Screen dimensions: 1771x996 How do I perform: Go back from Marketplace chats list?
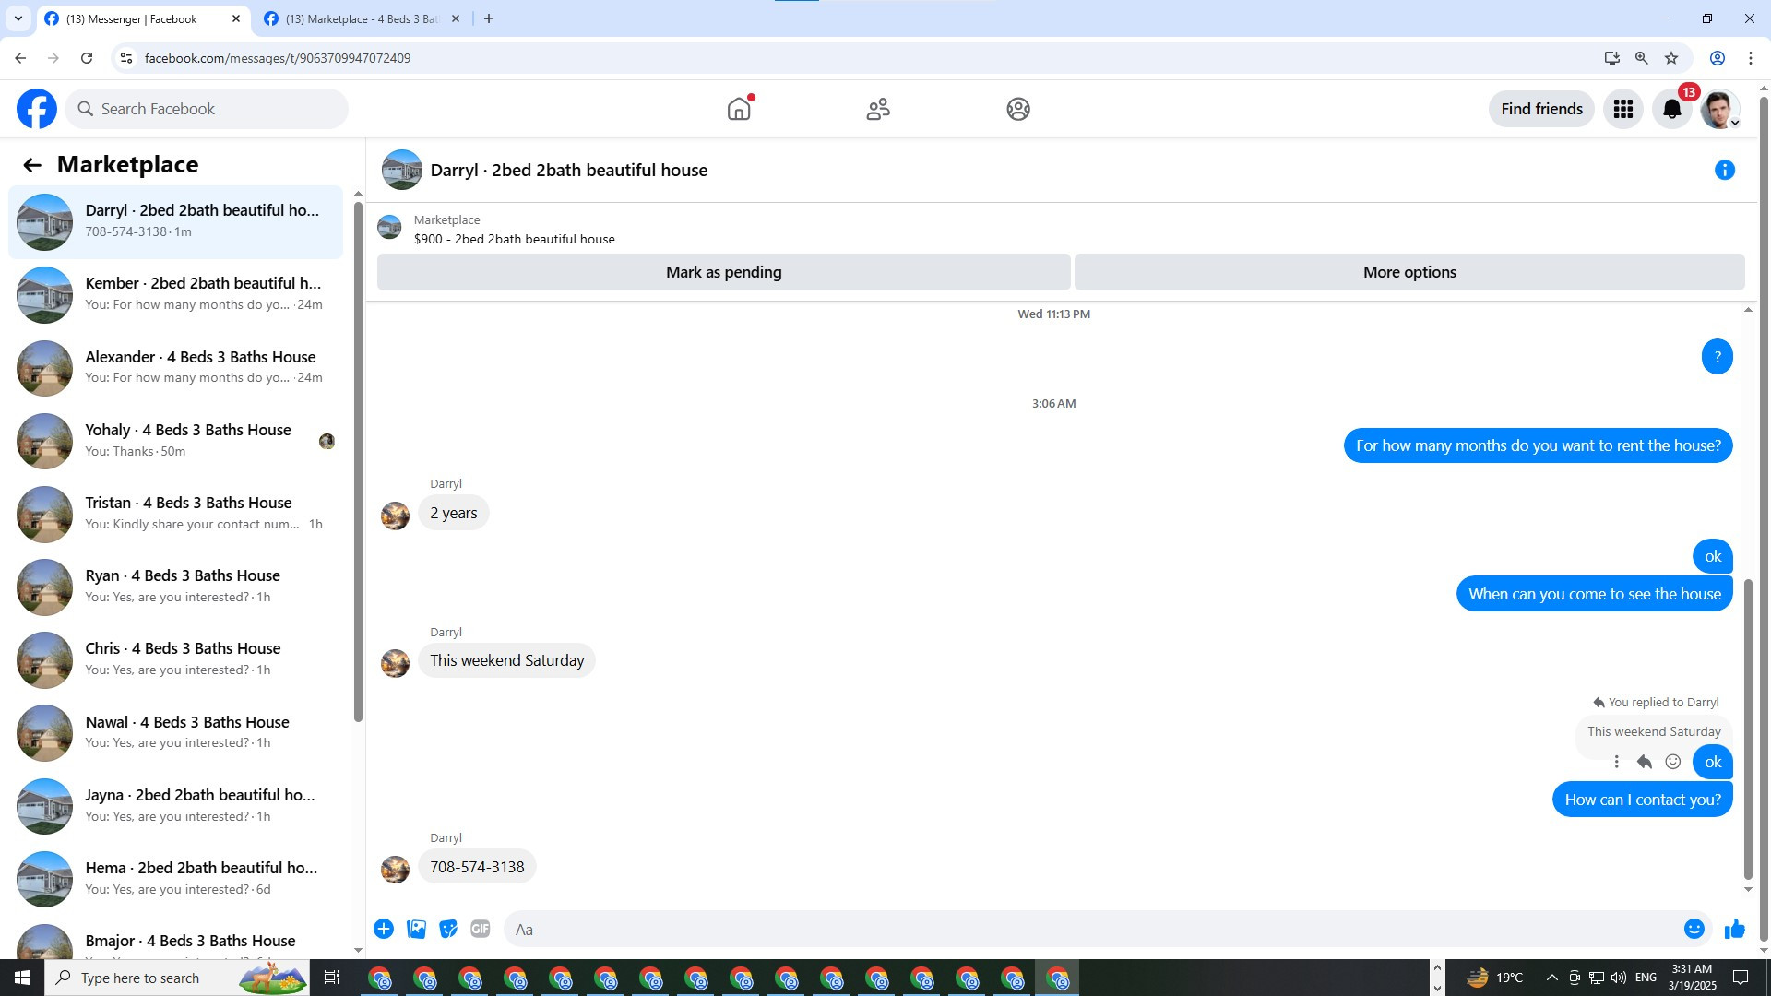(x=32, y=165)
